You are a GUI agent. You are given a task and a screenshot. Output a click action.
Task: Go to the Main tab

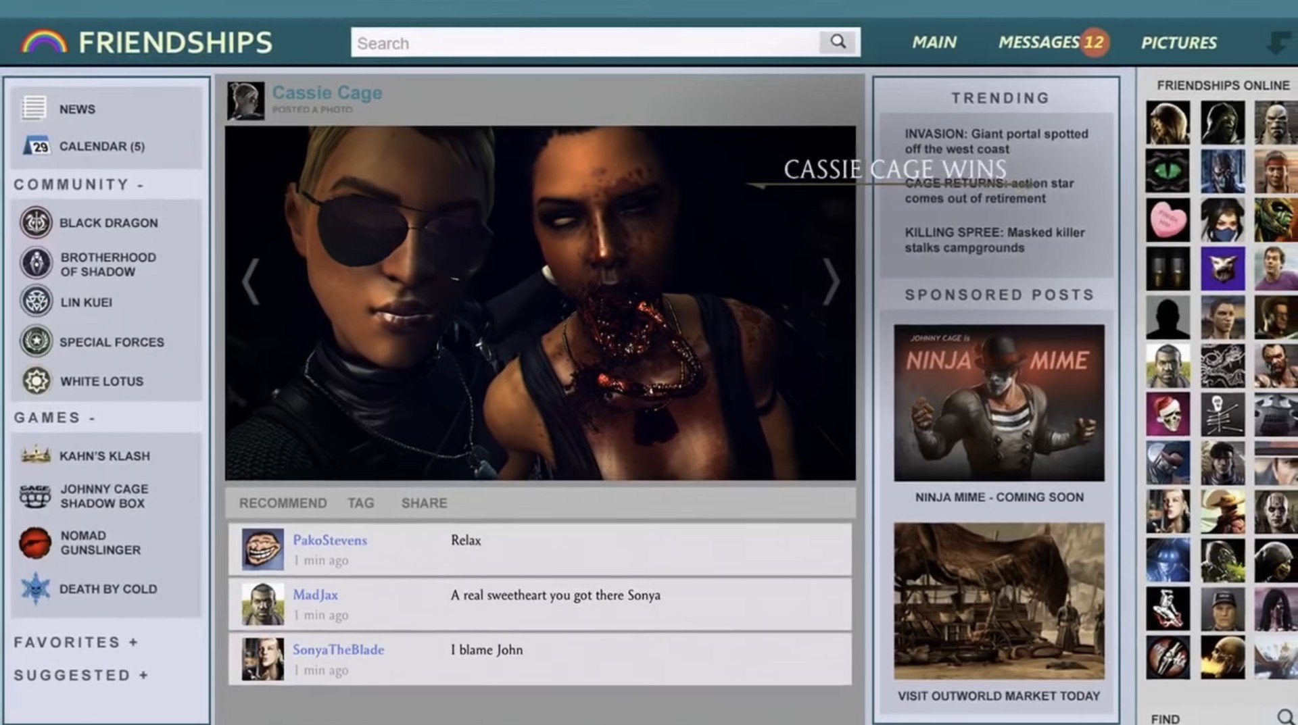(x=934, y=43)
